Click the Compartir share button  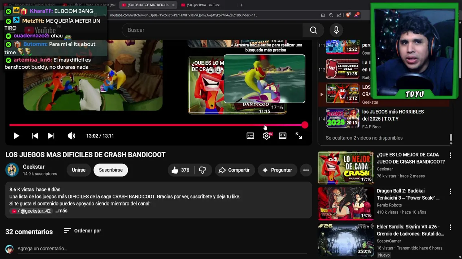(x=235, y=170)
